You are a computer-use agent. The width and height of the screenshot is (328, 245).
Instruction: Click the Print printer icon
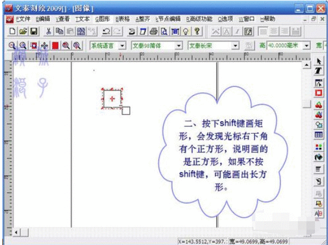coord(154,31)
